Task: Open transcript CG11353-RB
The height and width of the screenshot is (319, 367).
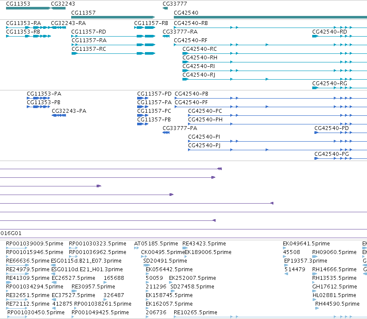Action: click(x=23, y=32)
